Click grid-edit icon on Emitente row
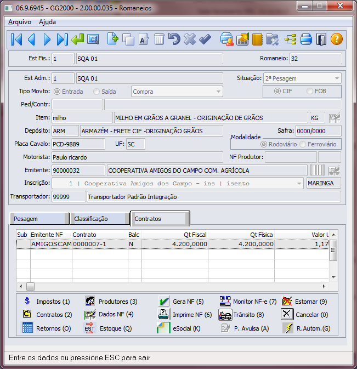 click(334, 170)
